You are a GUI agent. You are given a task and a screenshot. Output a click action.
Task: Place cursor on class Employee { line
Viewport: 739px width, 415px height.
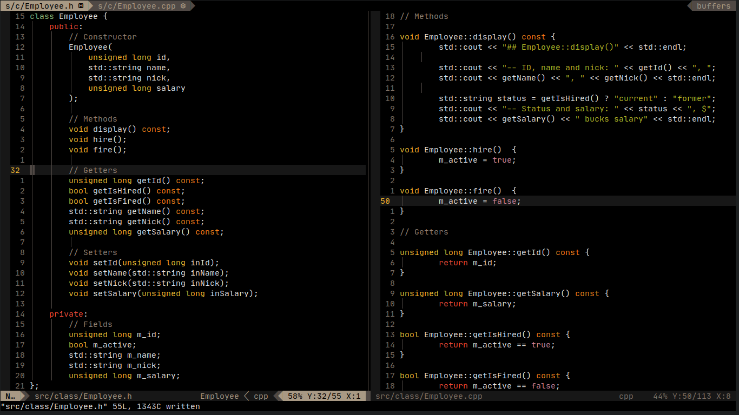point(69,16)
